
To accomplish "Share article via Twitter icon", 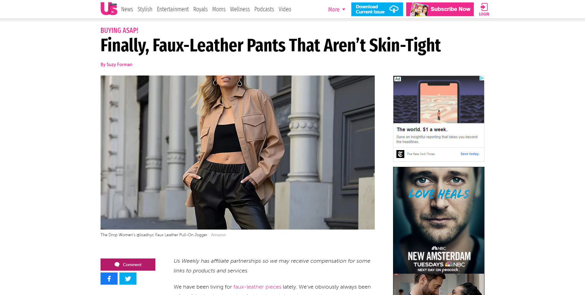I will (128, 279).
